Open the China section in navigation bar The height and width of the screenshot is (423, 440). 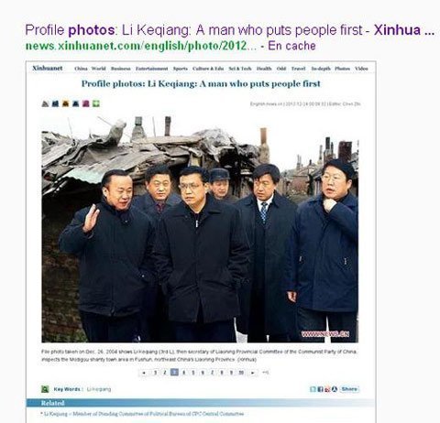coord(81,69)
